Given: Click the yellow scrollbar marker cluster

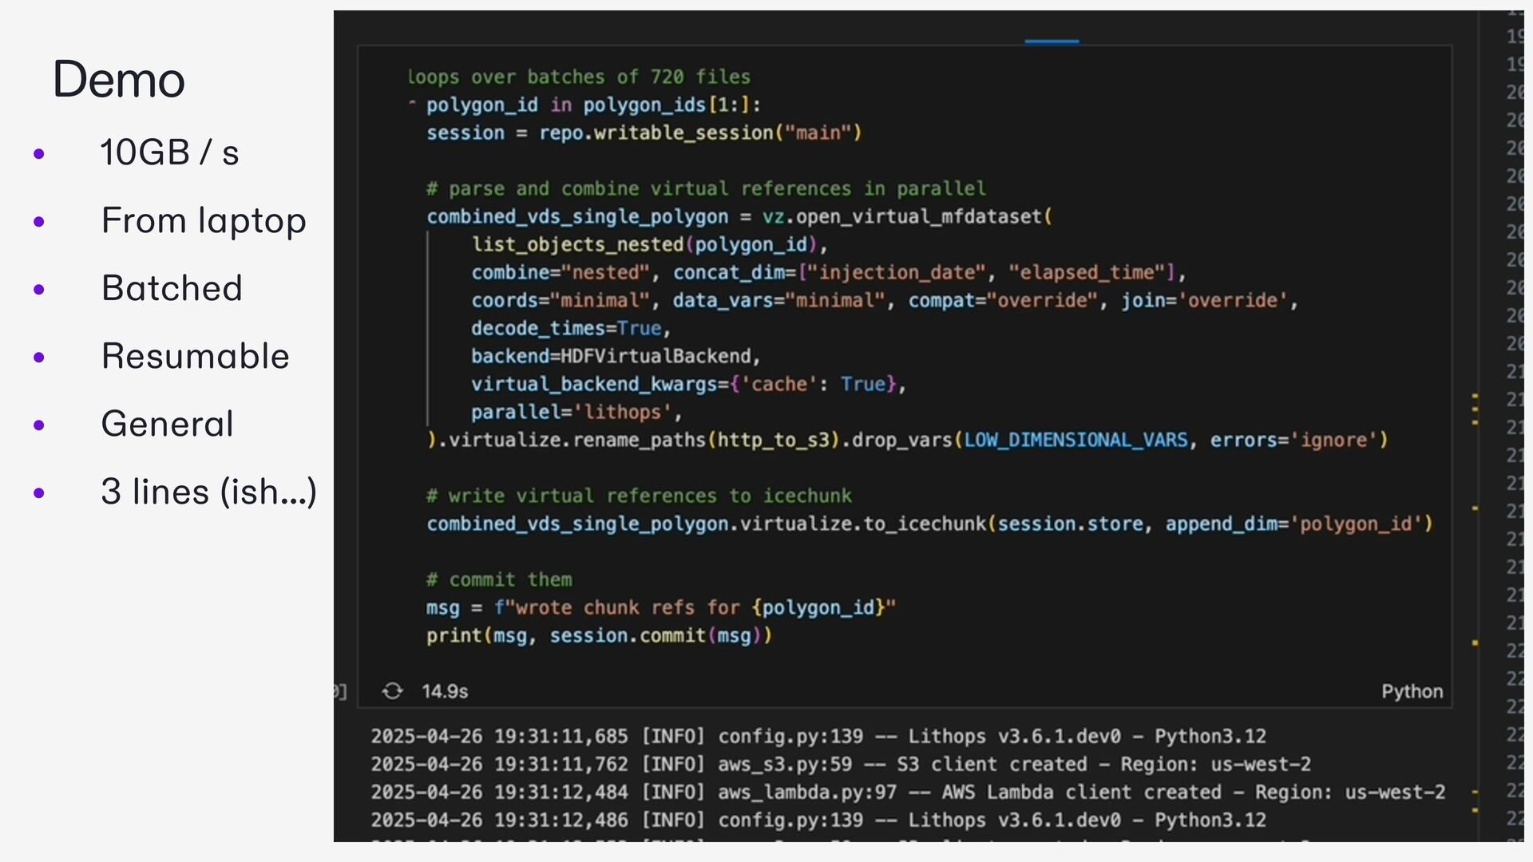Looking at the screenshot, I should coord(1475,409).
